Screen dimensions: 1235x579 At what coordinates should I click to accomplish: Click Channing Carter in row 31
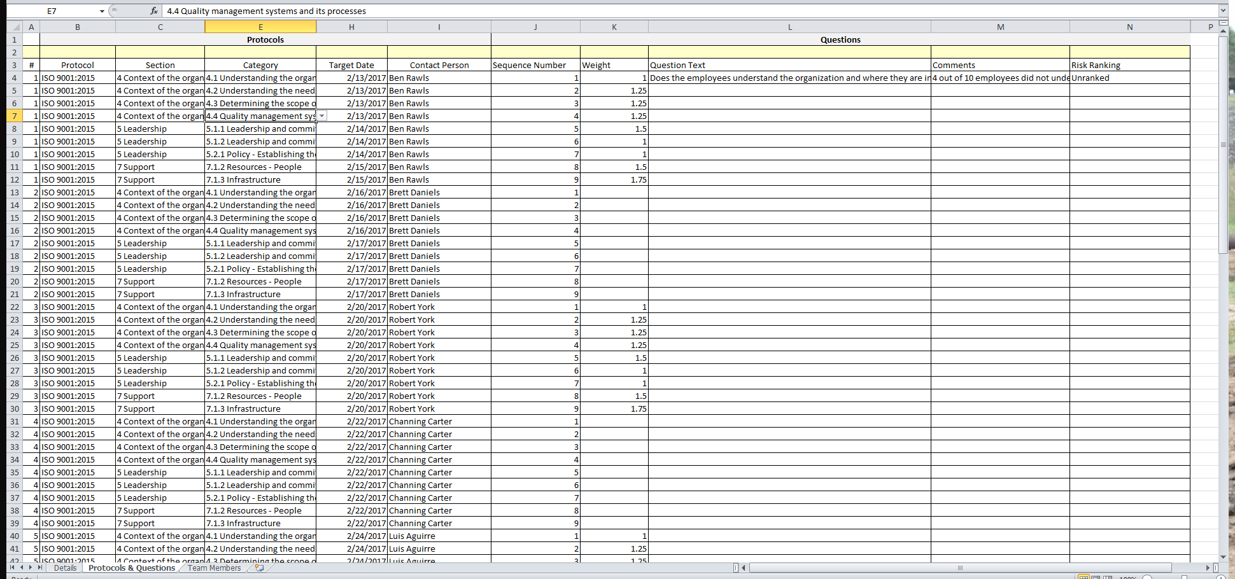(439, 421)
